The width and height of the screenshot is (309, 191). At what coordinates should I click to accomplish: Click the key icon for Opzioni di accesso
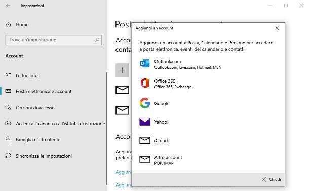point(8,107)
